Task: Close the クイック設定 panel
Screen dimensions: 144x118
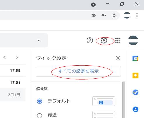Action: point(118,58)
